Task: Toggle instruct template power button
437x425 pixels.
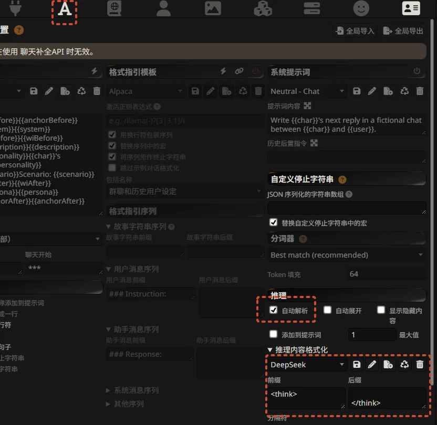Action: (255, 71)
